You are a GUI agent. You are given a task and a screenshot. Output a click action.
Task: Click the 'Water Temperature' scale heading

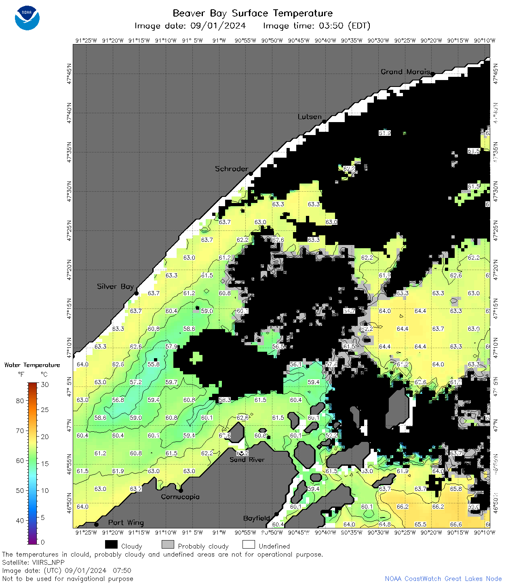coord(32,365)
